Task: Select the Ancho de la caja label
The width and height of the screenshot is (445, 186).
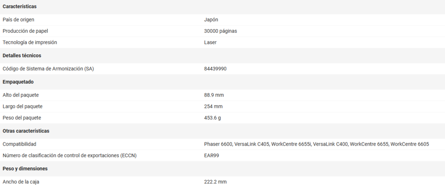Action: (21, 182)
